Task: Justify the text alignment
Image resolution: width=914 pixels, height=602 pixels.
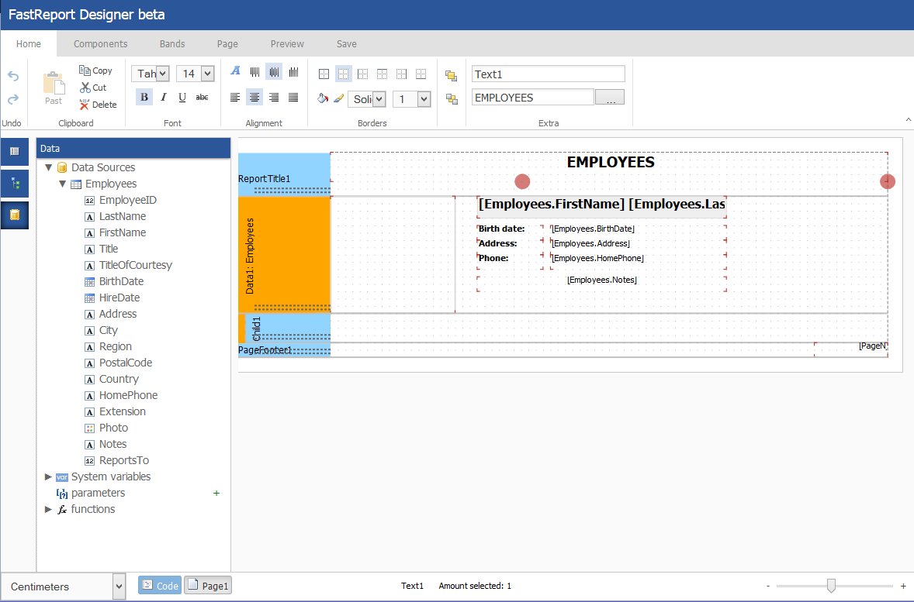Action: click(x=293, y=97)
